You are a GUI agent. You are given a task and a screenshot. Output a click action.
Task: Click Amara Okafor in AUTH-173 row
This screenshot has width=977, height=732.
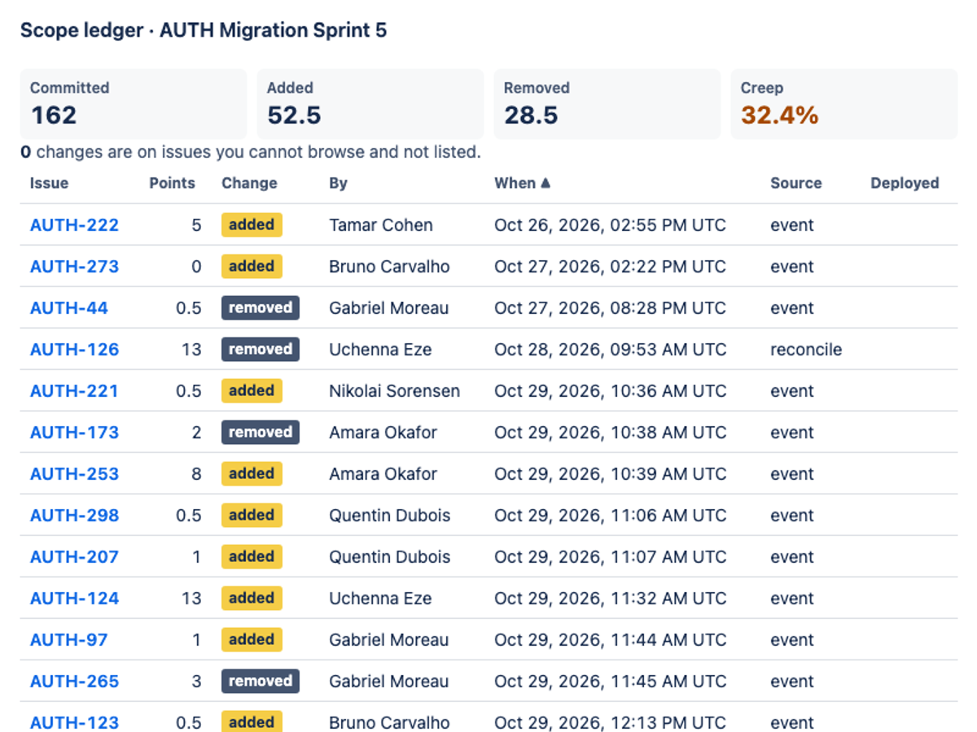point(383,433)
